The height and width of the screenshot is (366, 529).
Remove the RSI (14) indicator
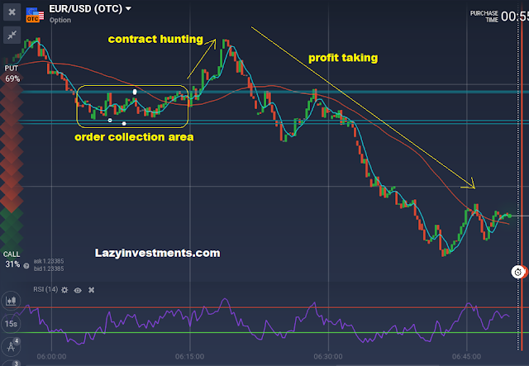pyautogui.click(x=92, y=290)
